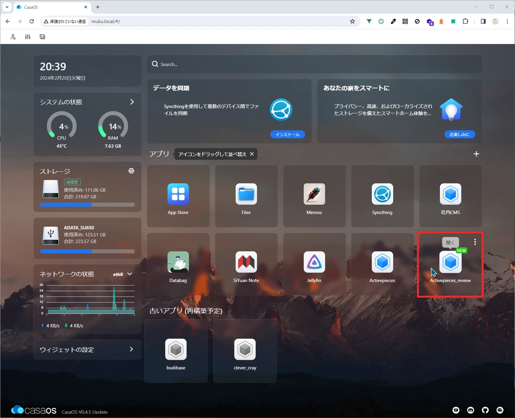
Task: Open storage settings gear icon
Action: (132, 171)
